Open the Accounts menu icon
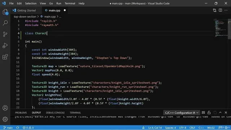Image resolution: width=231 pixels, height=130 pixels. click(5, 108)
